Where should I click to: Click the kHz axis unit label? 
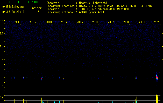coord(2,21)
